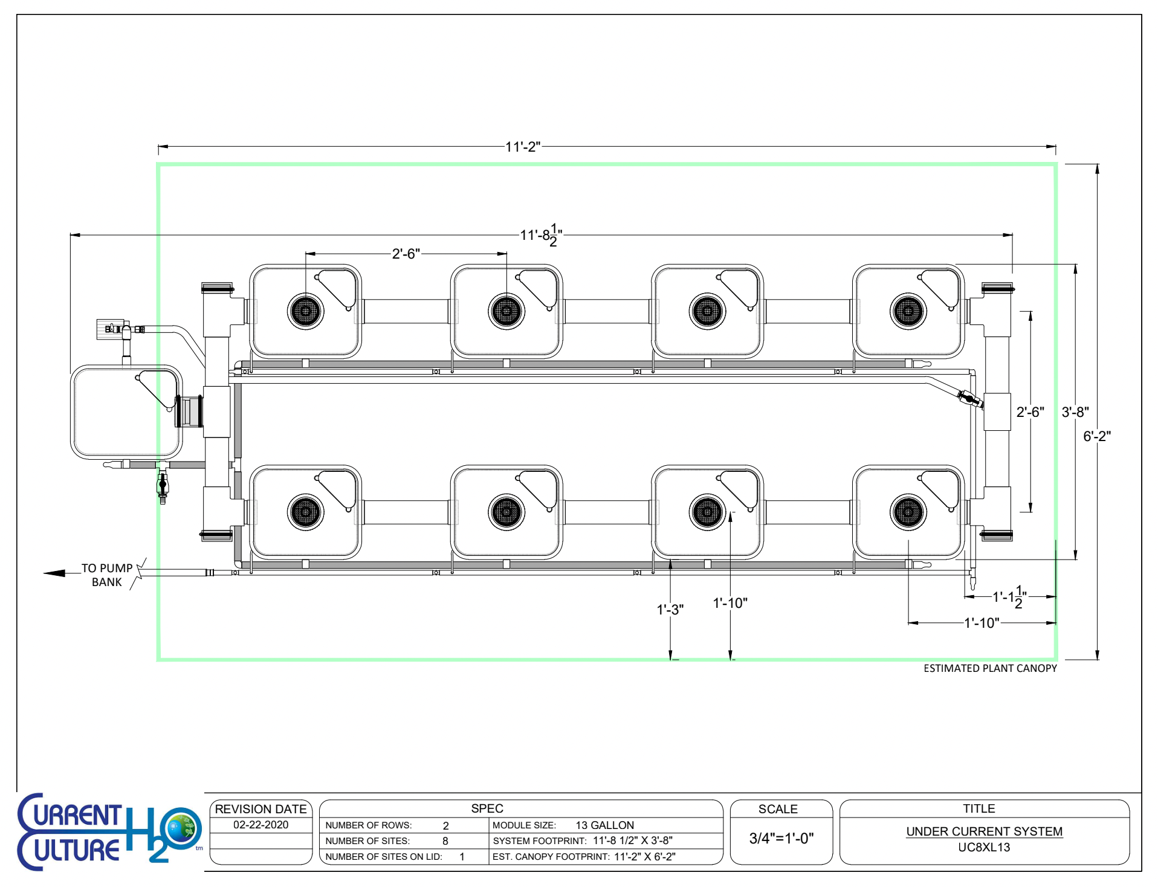Click the epicenter reservoir module drawing
This screenshot has width=1158, height=887.
[127, 412]
